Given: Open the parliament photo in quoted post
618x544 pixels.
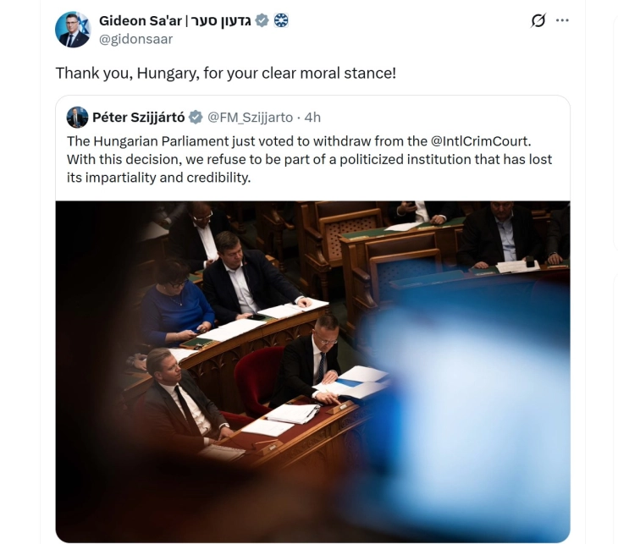Looking at the screenshot, I should point(312,372).
